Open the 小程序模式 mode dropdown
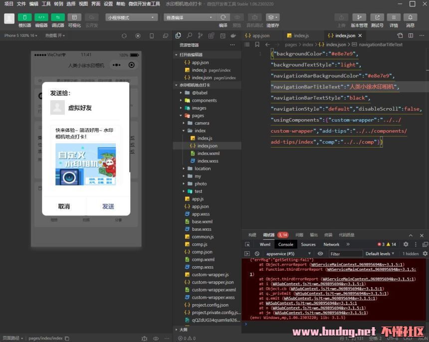The height and width of the screenshot is (342, 429). (132, 17)
